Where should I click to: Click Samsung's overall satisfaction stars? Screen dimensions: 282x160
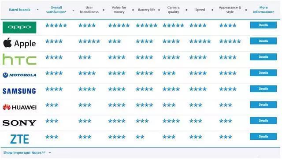pos(54,89)
